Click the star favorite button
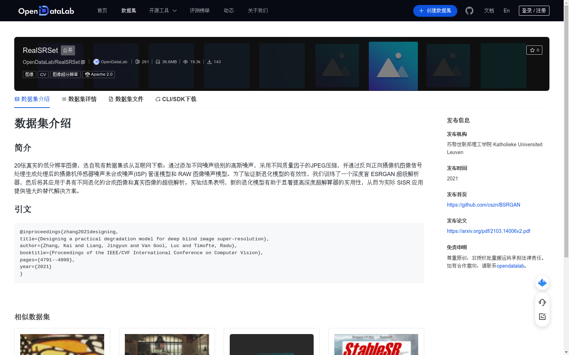This screenshot has height=355, width=569. click(x=534, y=50)
